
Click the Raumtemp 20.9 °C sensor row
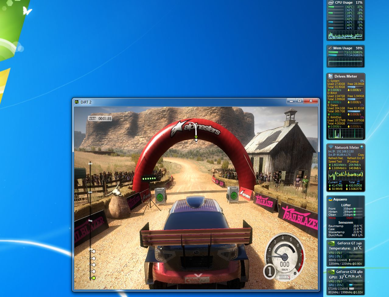click(x=345, y=226)
